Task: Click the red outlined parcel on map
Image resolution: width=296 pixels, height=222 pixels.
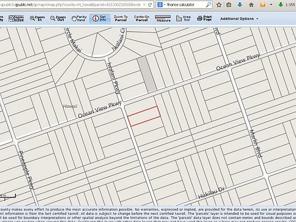Action: pyautogui.click(x=144, y=116)
